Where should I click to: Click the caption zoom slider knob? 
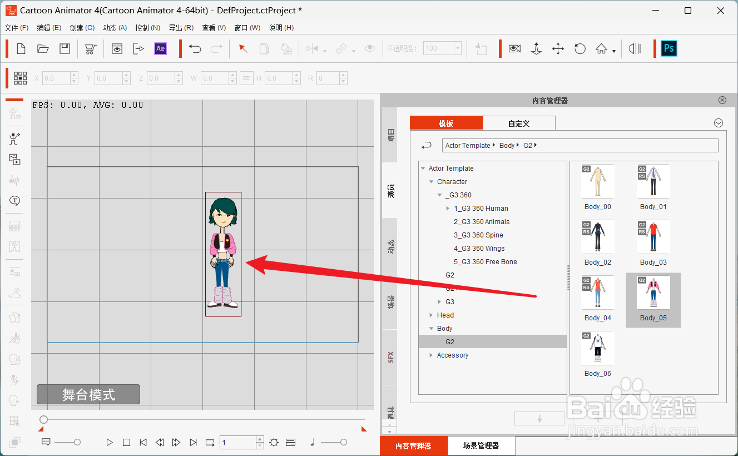click(x=77, y=442)
